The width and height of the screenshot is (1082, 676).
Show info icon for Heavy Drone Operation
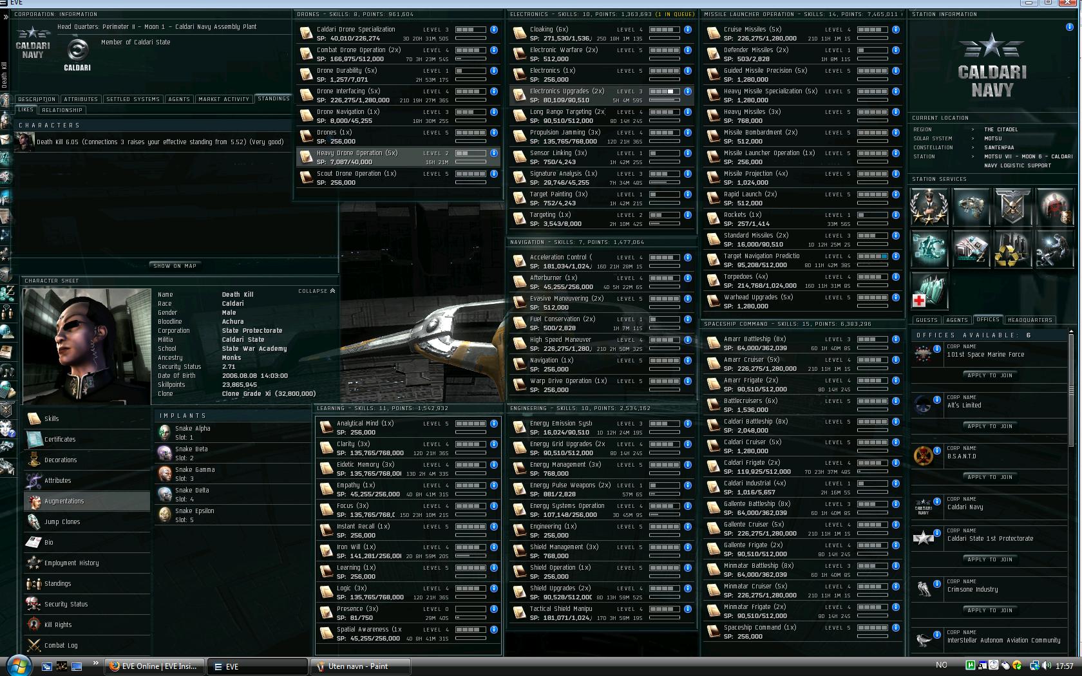(494, 153)
